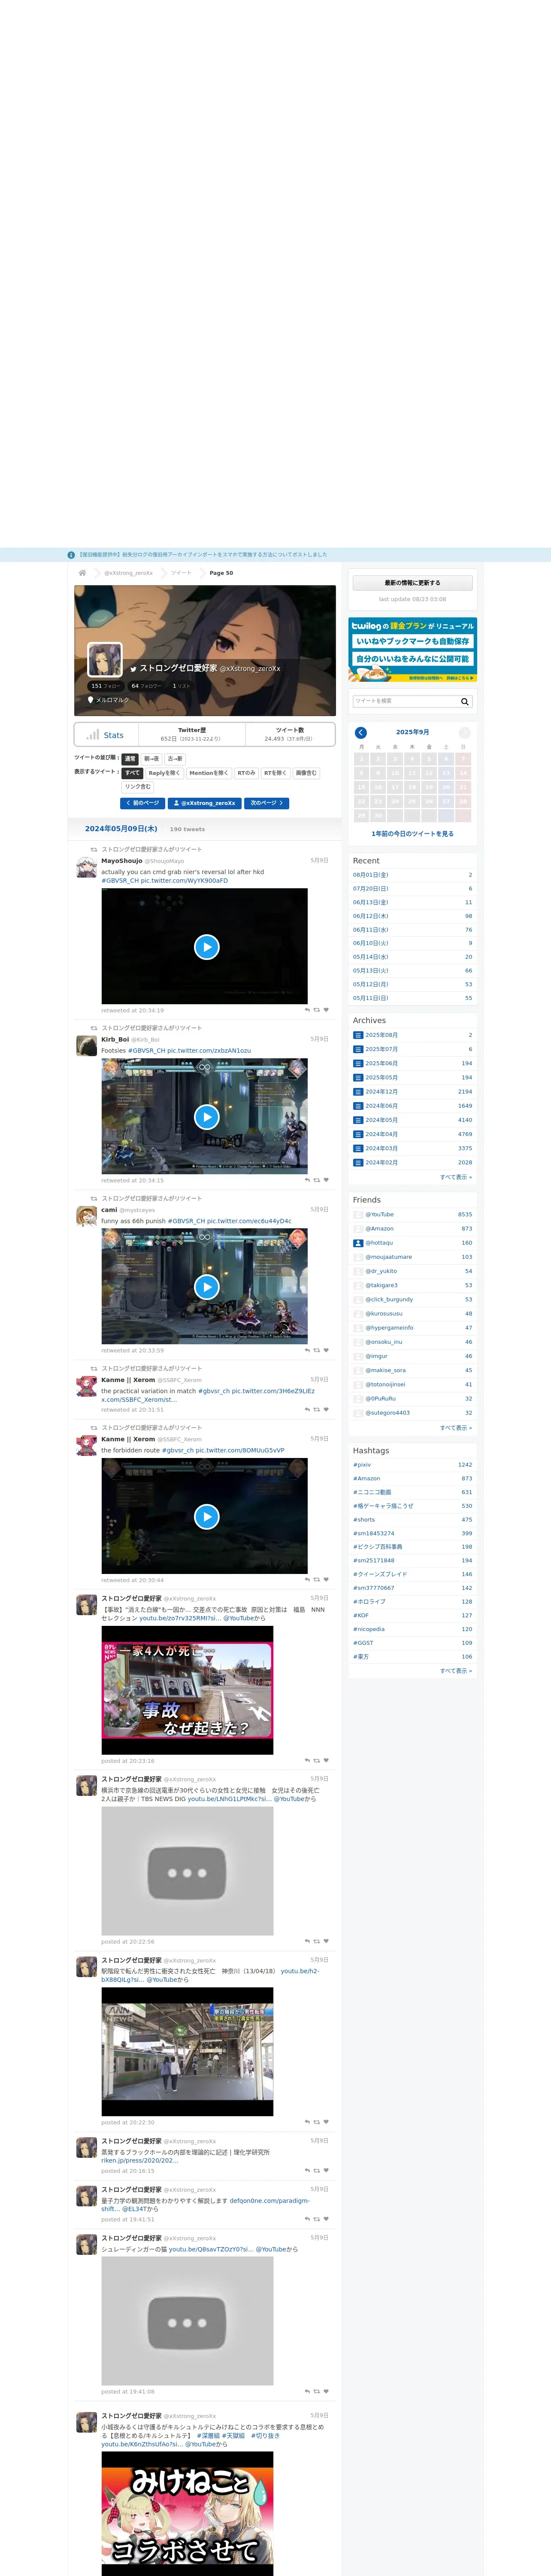The width and height of the screenshot is (551, 2576).
Task: Retweet the MayoShoujo tweet via retweet icon
Action: point(317,1010)
